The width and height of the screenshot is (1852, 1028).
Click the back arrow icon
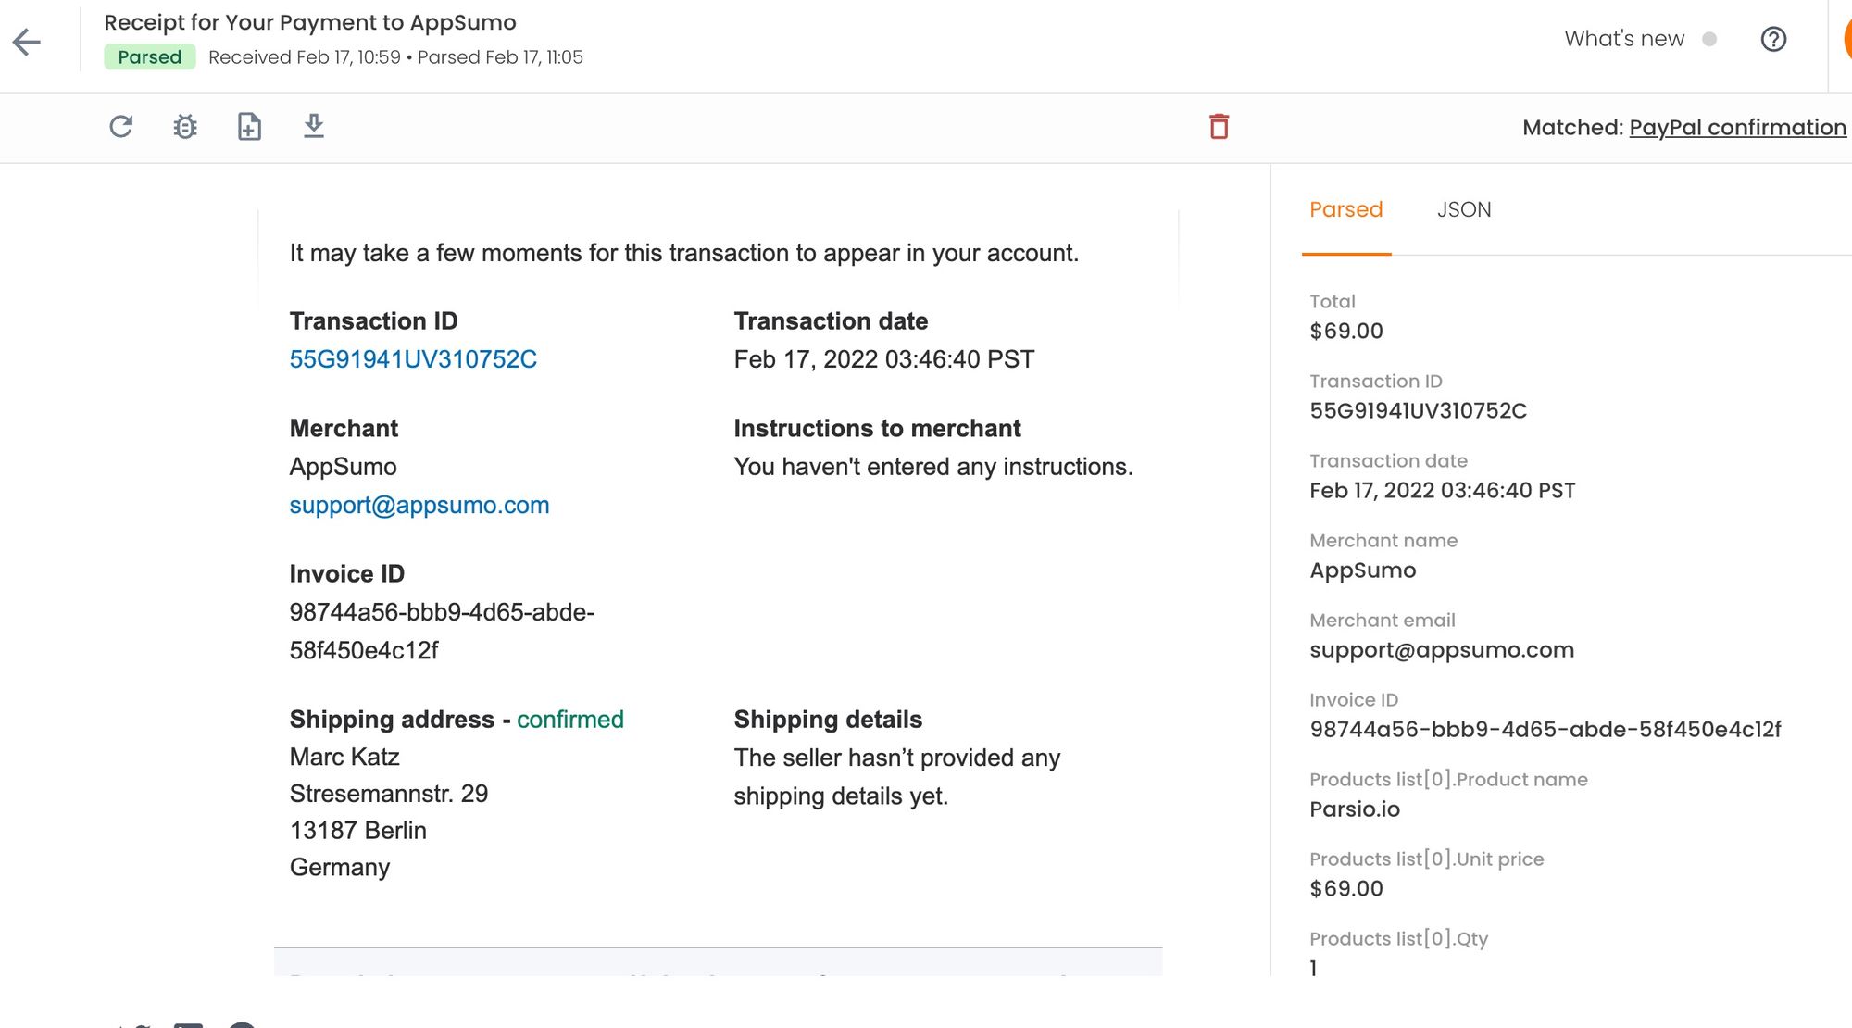point(27,42)
